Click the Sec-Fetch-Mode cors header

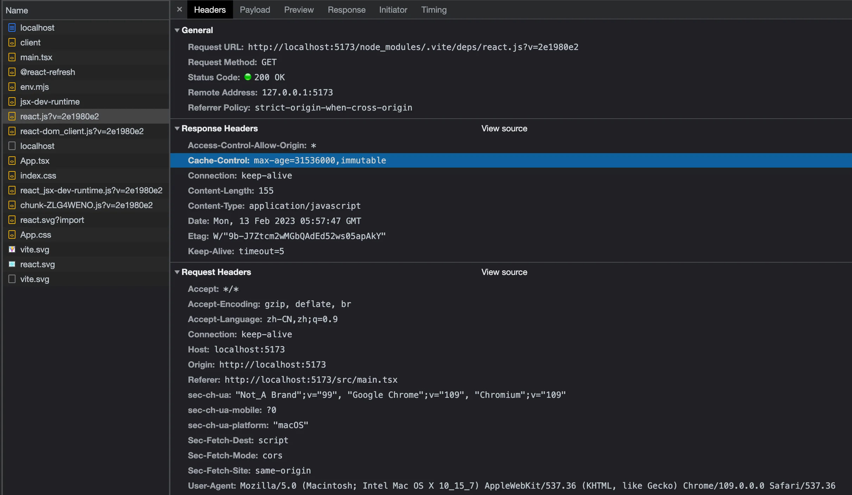pyautogui.click(x=235, y=455)
